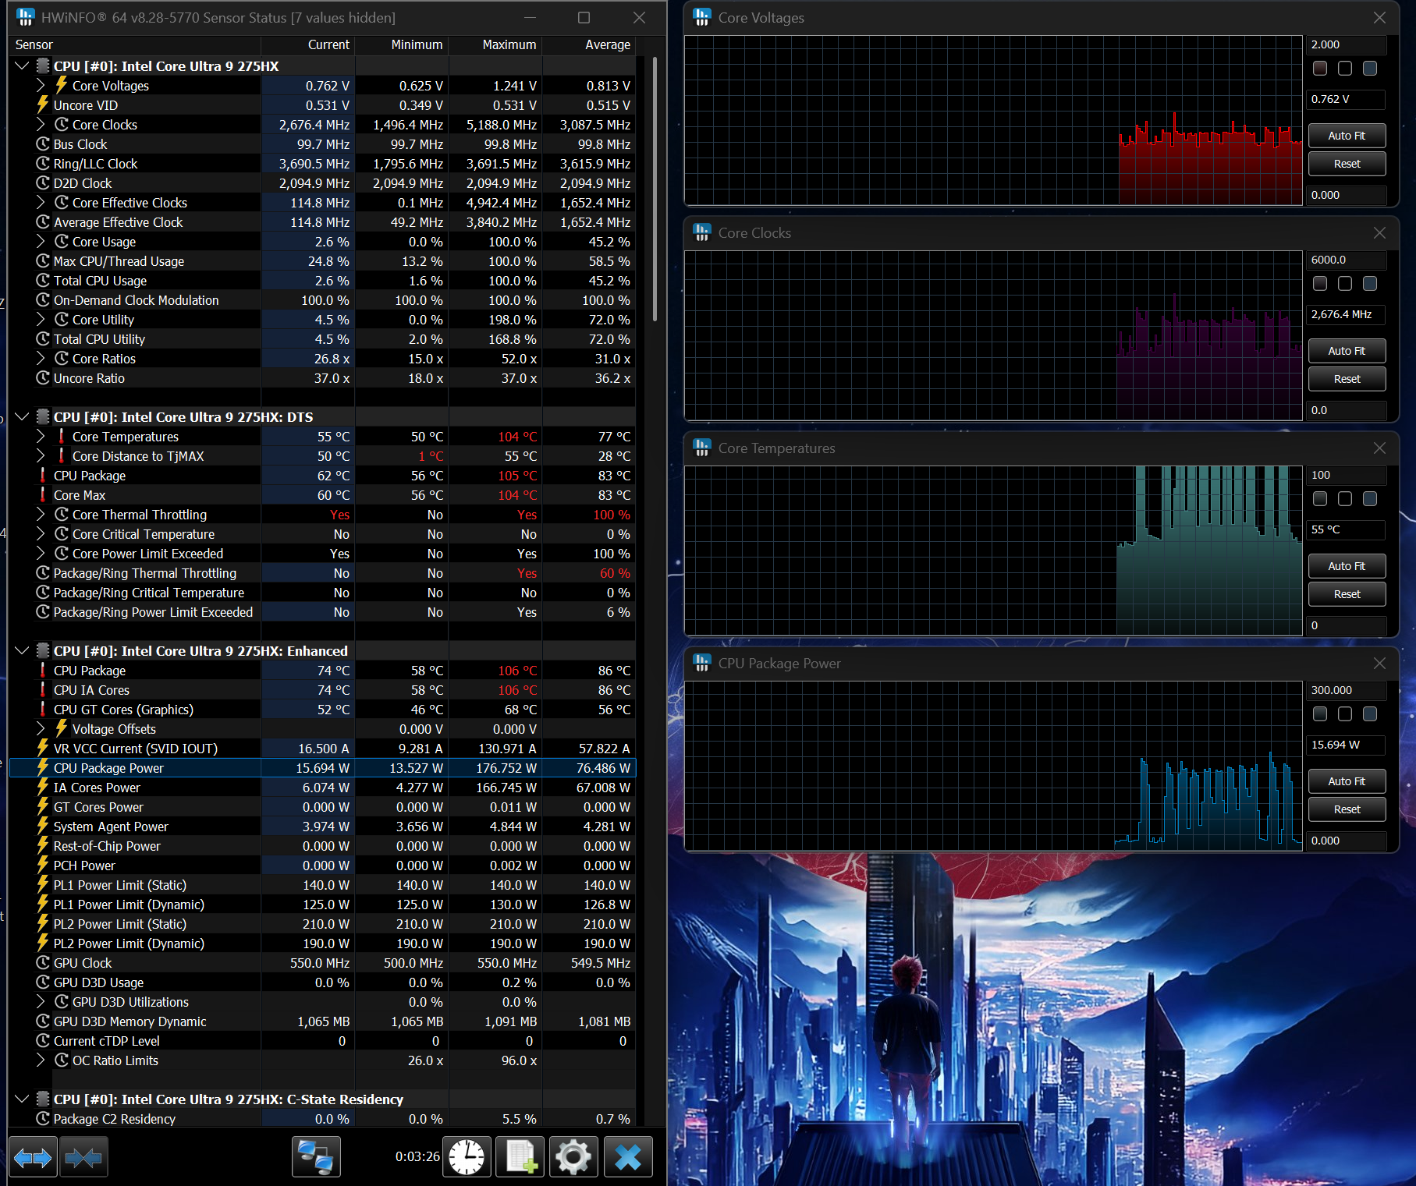
Task: Click lightning icon beside CPU Package Power
Action: tap(43, 767)
